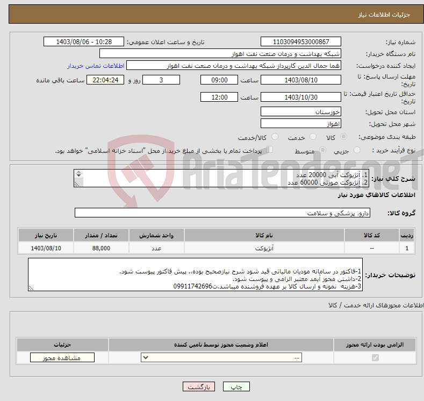Image resolution: width=424 pixels, height=401 pixels.
Task: Toggle the mandatory license checkbox
Action: pos(375,358)
